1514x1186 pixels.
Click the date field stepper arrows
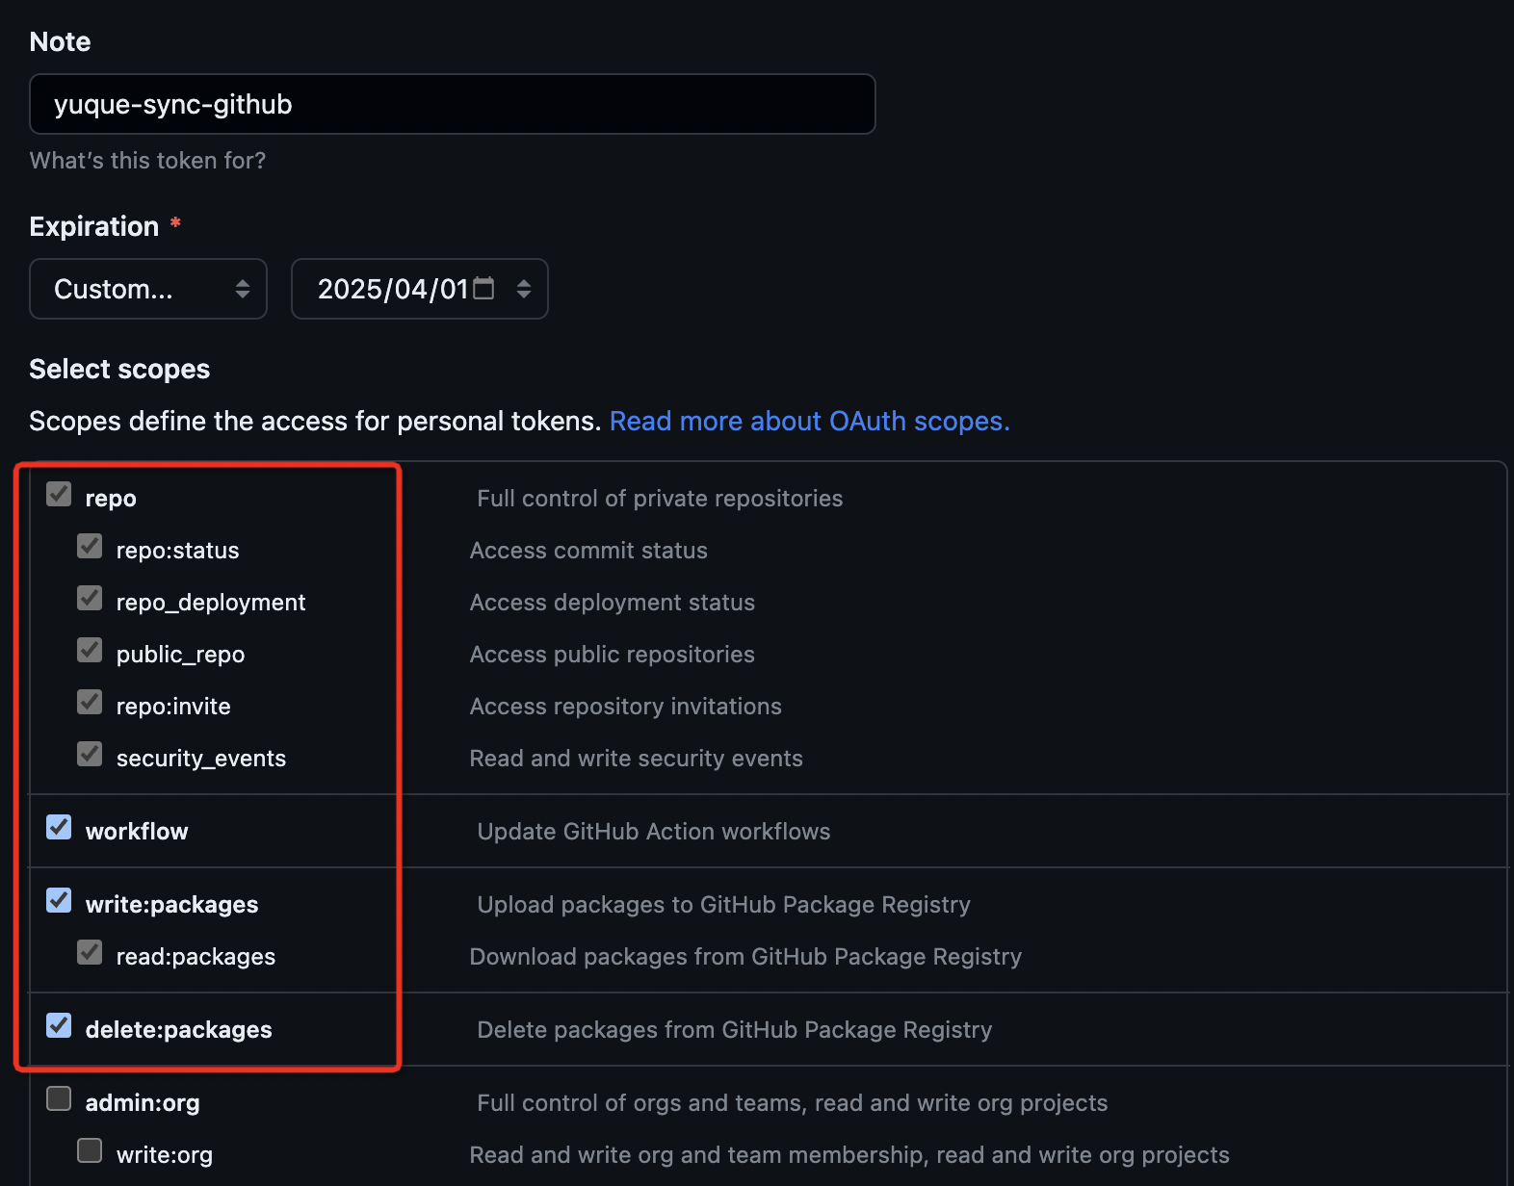pos(524,289)
